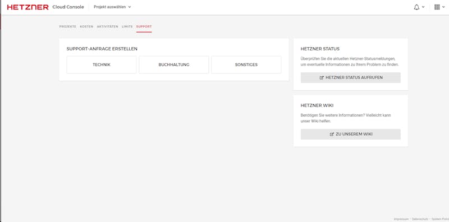The image size is (449, 222).
Task: Click the Hetzner Status heading
Action: [x=320, y=49]
